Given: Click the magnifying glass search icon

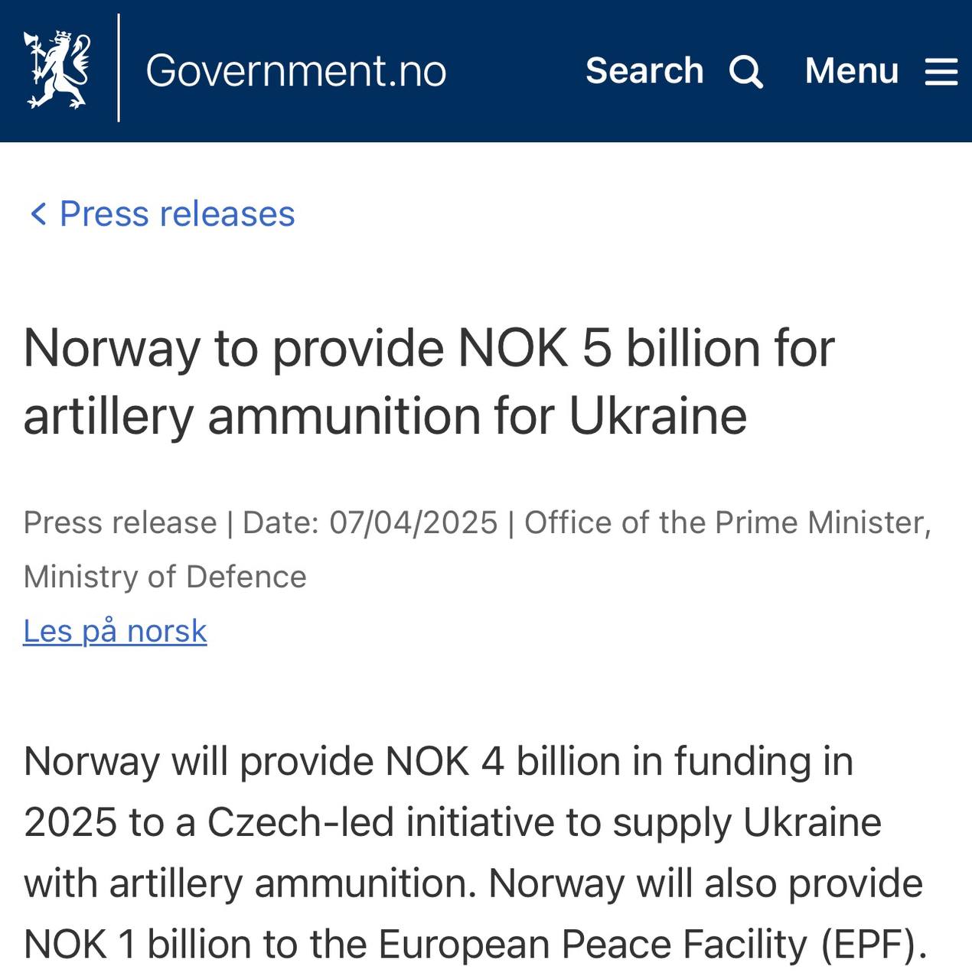Looking at the screenshot, I should pos(745,72).
